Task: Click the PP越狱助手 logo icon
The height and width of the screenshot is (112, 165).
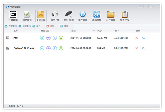Action: click(x=8, y=7)
